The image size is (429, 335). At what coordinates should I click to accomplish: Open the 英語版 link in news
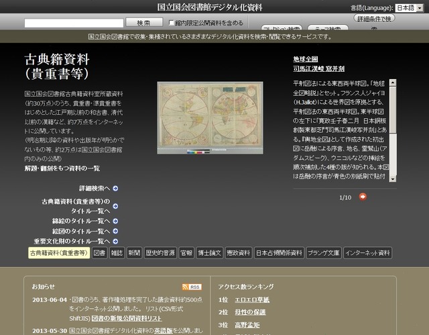click(164, 330)
